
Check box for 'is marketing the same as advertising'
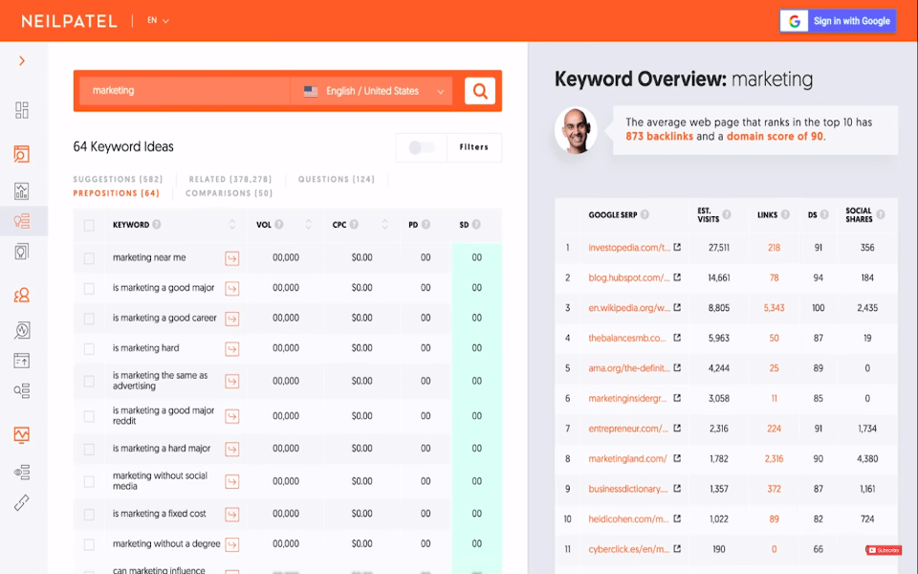tap(89, 382)
